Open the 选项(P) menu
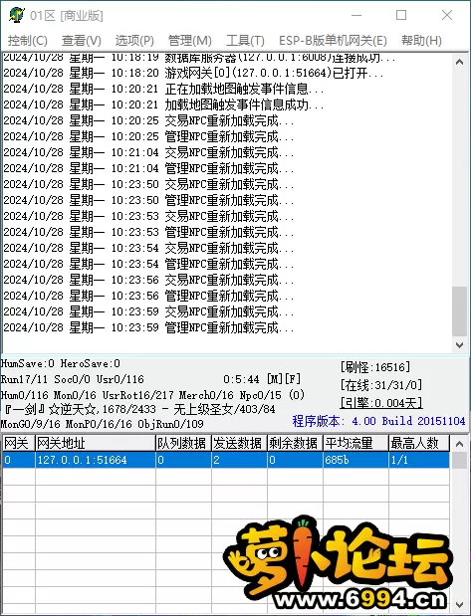 click(134, 41)
